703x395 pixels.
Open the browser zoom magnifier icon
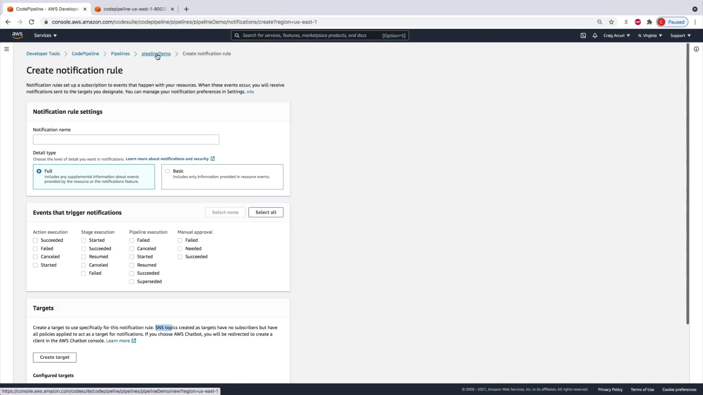[600, 22]
